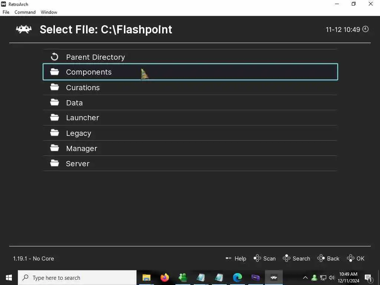The image size is (380, 285).
Task: Click the Launcher folder icon
Action: coord(55,117)
